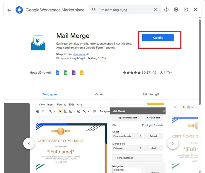Open the settings gear icon

(176, 10)
